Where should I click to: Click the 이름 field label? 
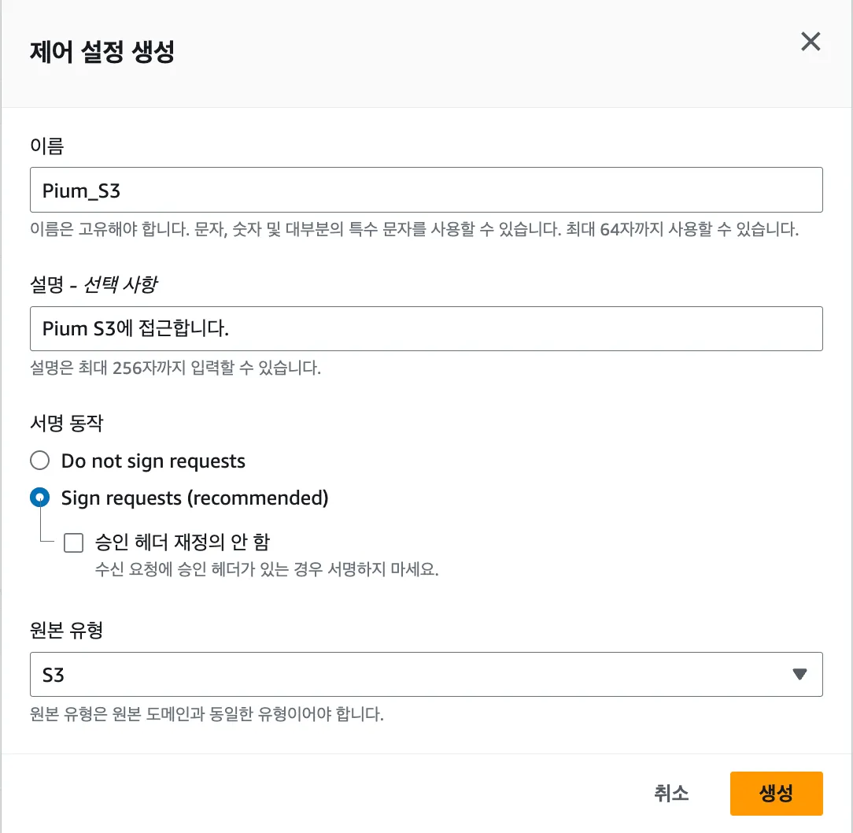click(46, 145)
